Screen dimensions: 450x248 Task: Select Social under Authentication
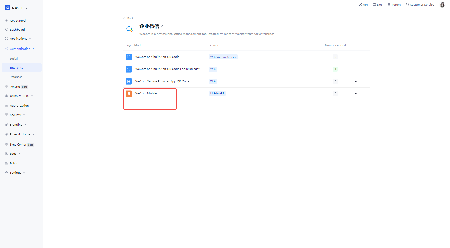click(14, 59)
